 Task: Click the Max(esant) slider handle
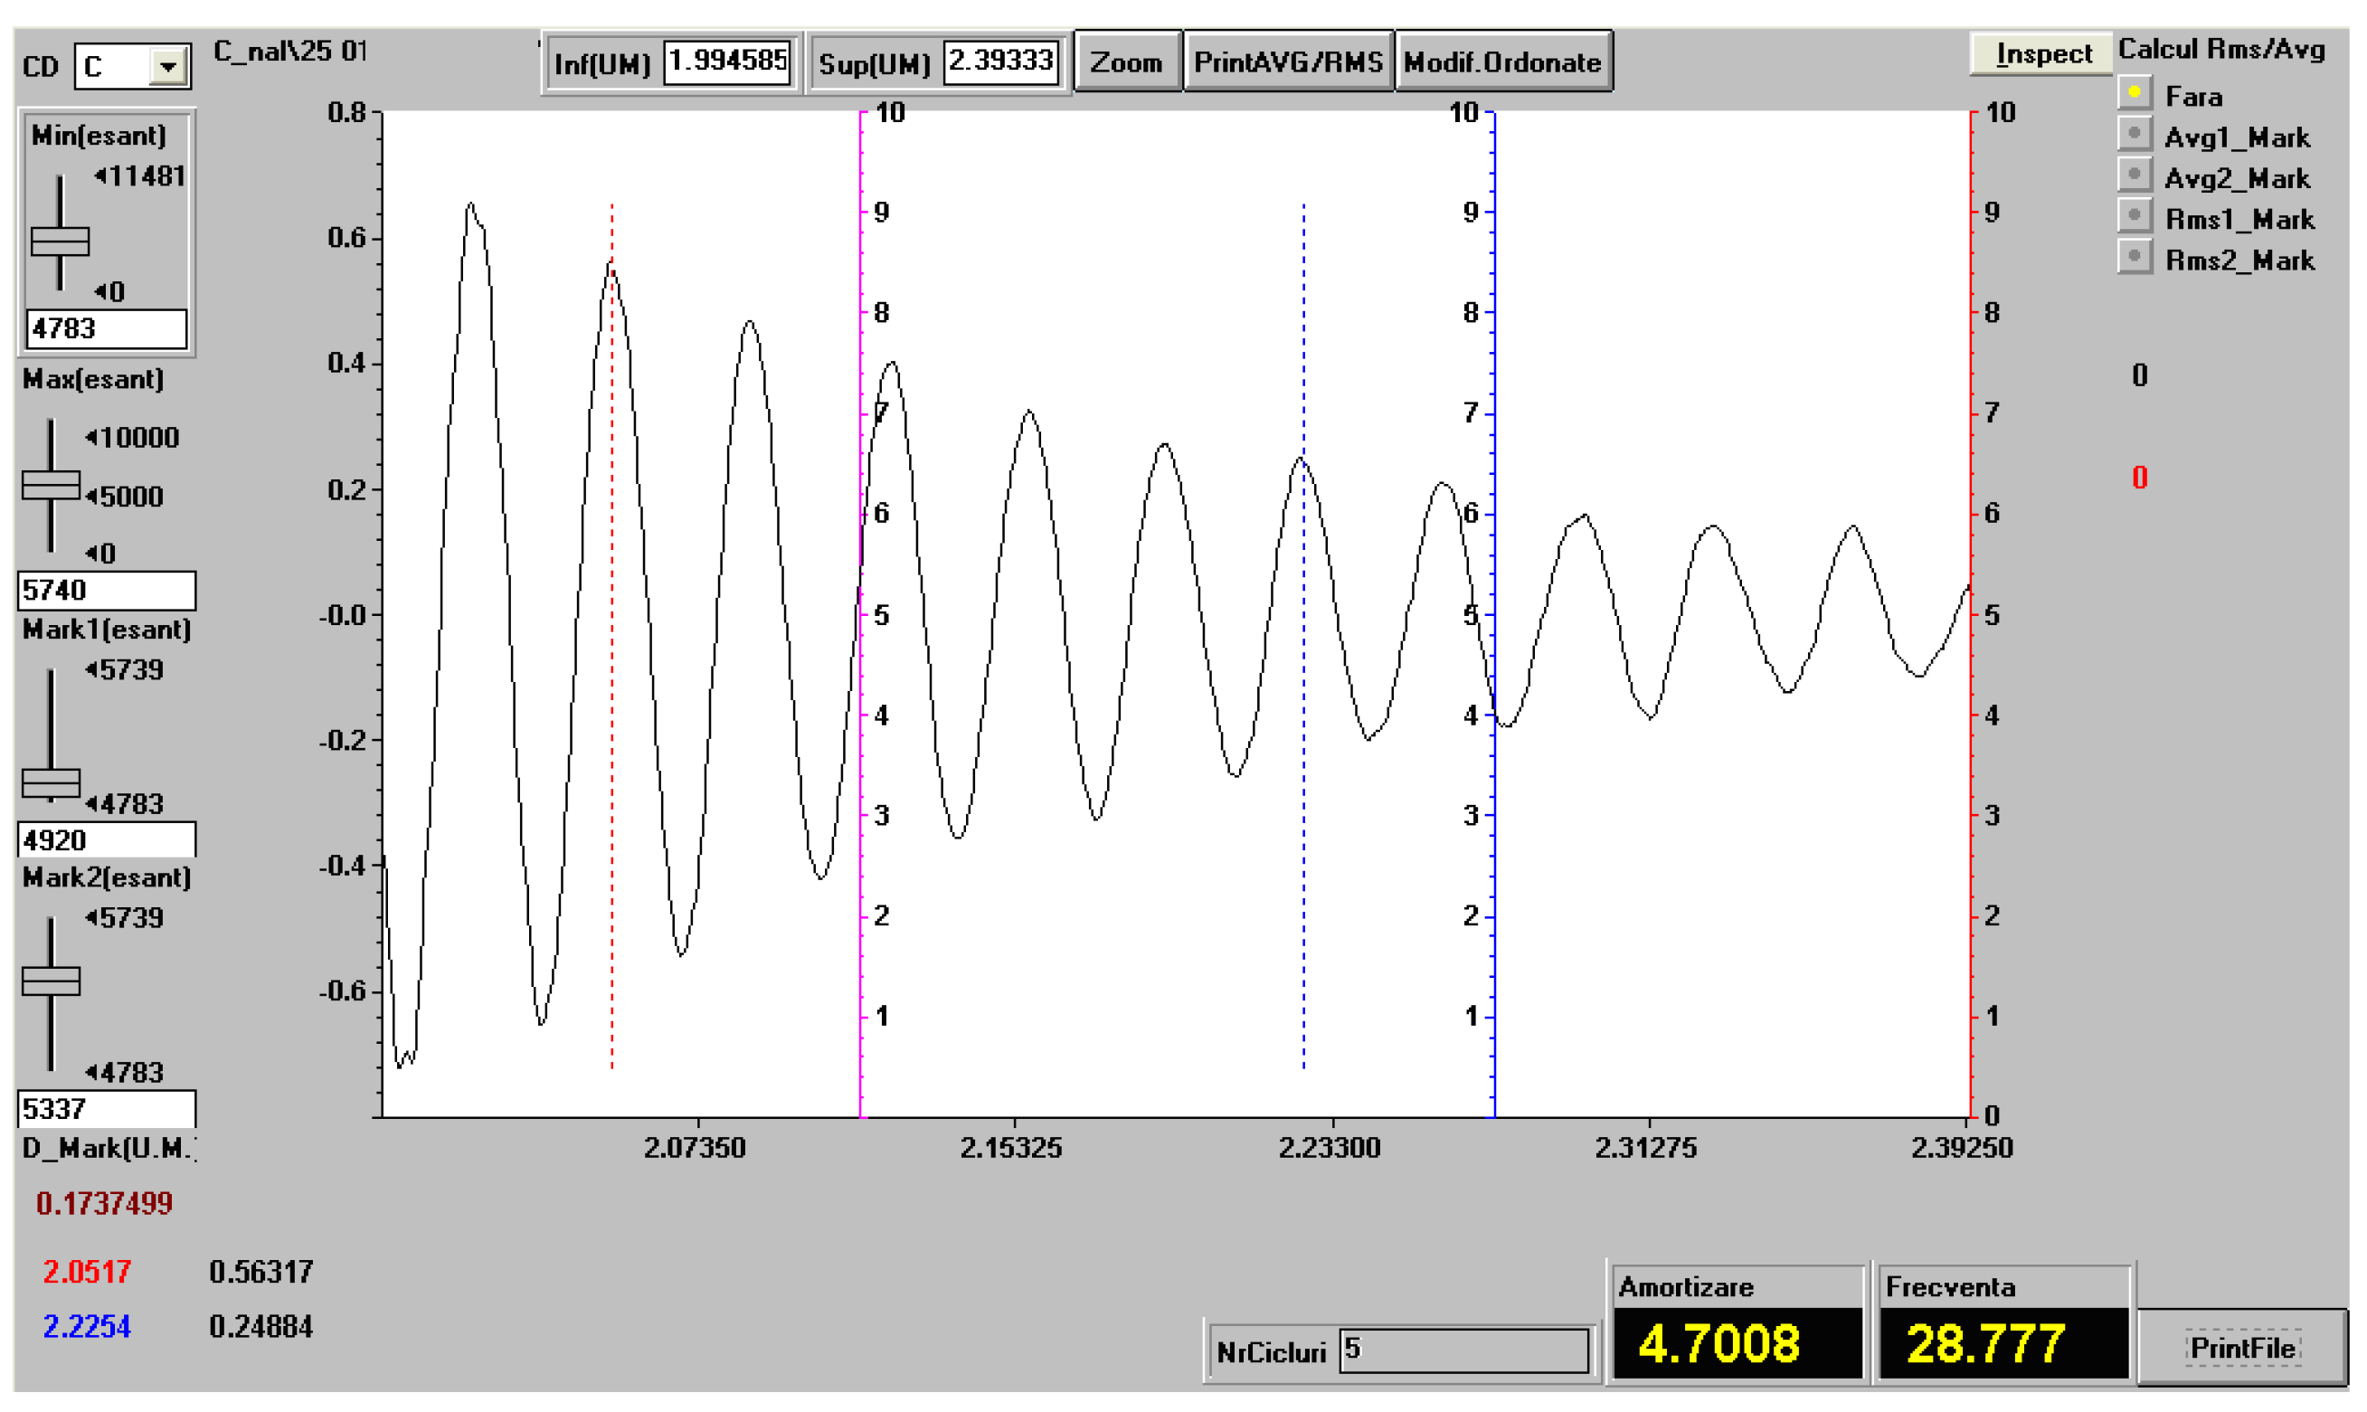coord(51,485)
